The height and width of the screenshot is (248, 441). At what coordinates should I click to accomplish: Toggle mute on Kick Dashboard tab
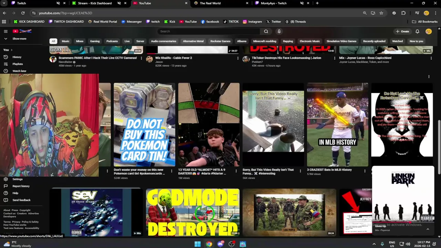119,3
